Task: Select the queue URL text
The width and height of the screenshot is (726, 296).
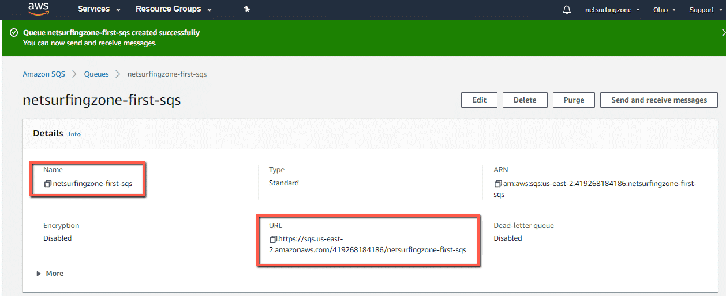Action: [368, 245]
